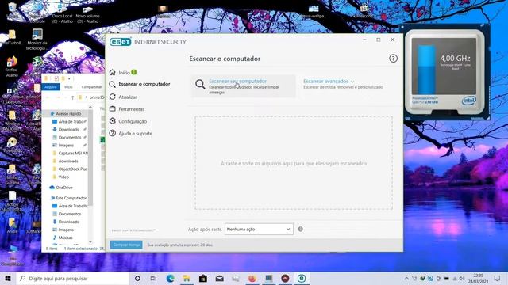The image size is (508, 285).
Task: Open Mail app from taskbar
Action: (x=219, y=278)
